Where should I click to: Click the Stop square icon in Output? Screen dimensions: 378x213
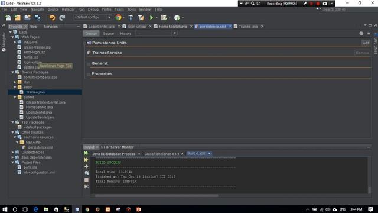(x=86, y=180)
